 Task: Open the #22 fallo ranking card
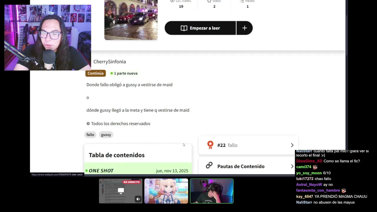pyautogui.click(x=248, y=145)
